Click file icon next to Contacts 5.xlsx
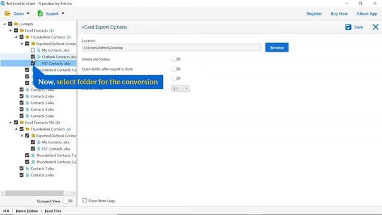Viewport: 382px width, 215px height. (x=27, y=116)
